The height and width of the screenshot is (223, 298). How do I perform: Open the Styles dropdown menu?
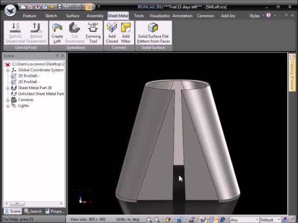click(x=257, y=16)
